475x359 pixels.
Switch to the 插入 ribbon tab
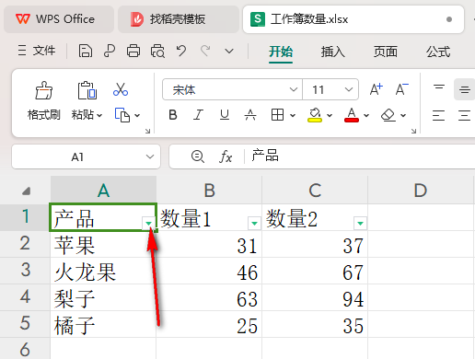[x=333, y=52]
